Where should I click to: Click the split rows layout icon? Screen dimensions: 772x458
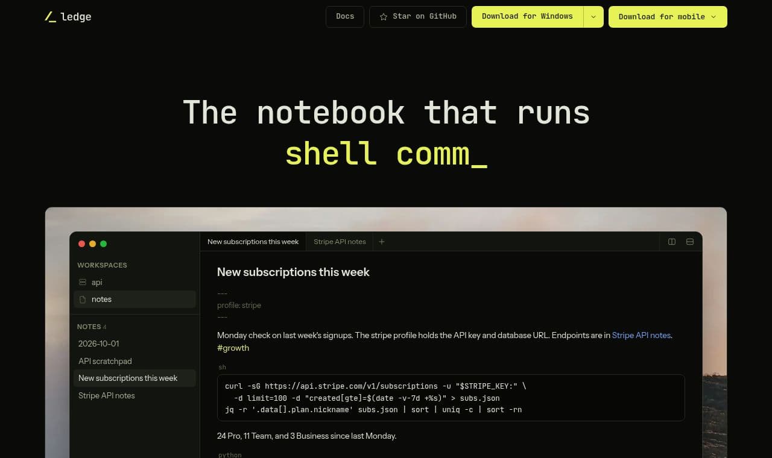[x=690, y=242]
